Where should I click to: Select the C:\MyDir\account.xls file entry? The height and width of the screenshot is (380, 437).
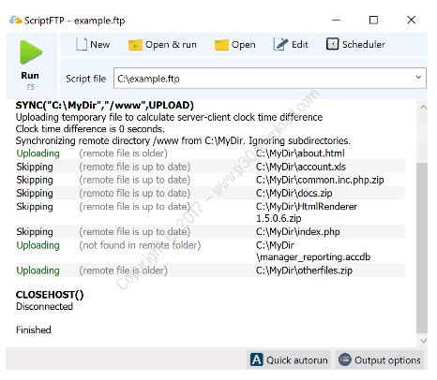pos(301,167)
